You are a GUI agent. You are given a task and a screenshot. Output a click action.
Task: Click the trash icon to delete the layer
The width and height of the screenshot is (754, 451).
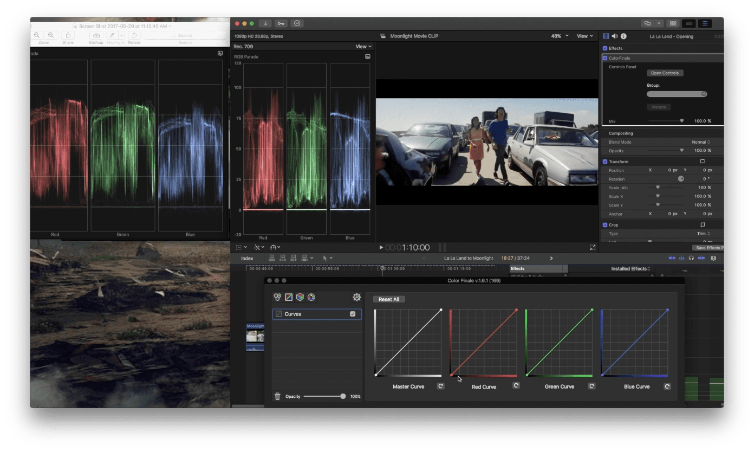click(x=278, y=396)
